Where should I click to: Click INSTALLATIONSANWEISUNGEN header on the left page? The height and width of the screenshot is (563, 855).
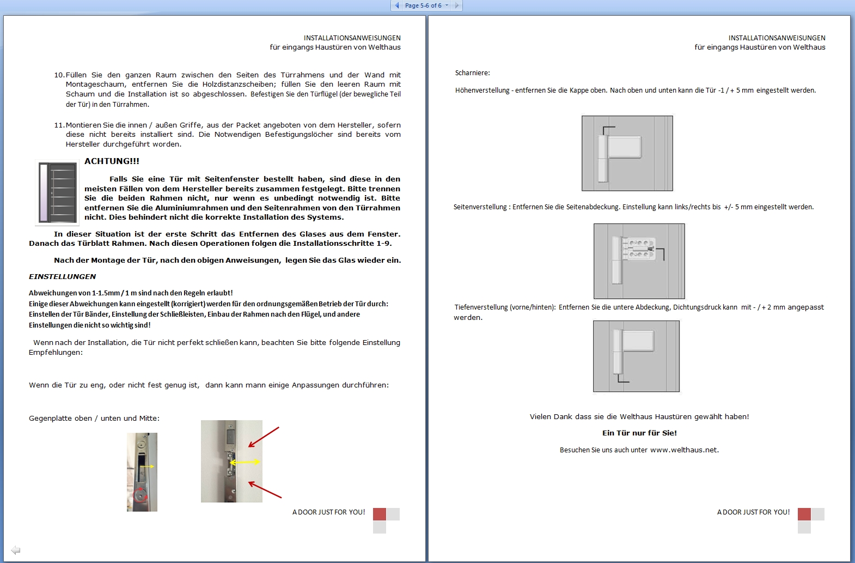352,38
